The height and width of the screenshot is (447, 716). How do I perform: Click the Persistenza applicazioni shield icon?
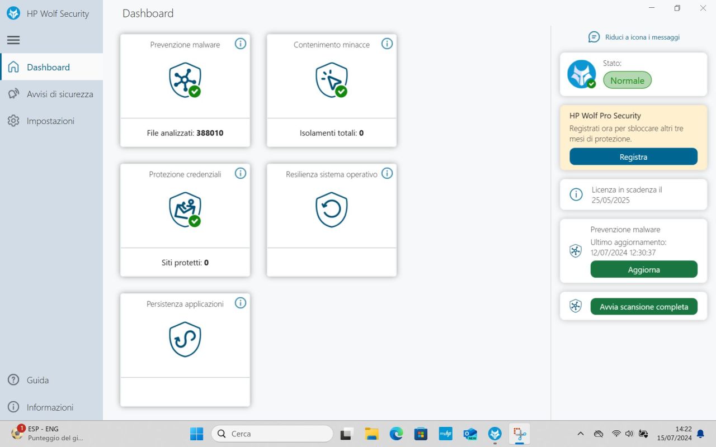coord(185,339)
